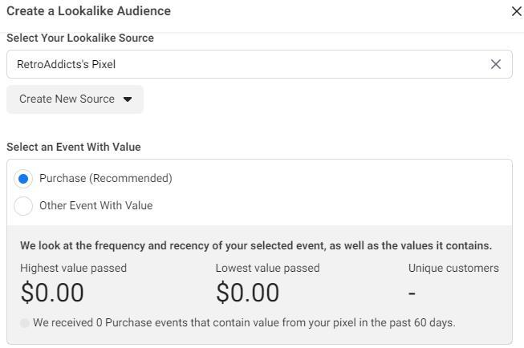Select the Purchase (Recommended) radio button

[x=23, y=179]
